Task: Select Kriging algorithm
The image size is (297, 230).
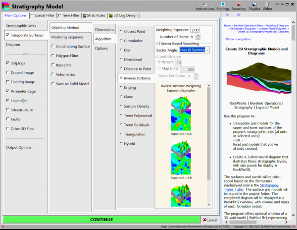Action: [121, 87]
